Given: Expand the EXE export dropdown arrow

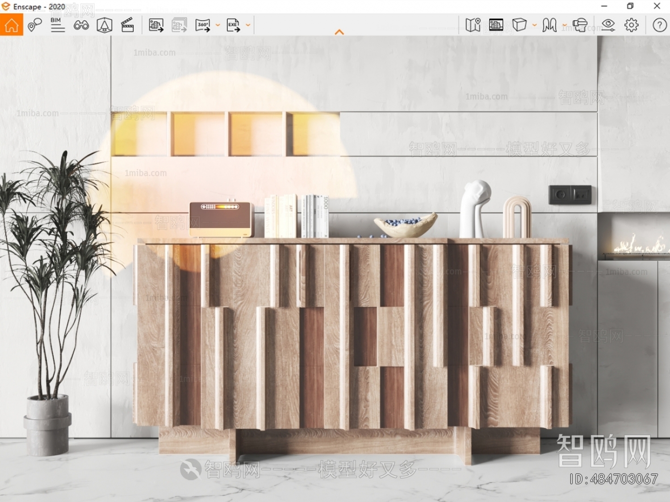Looking at the screenshot, I should [248, 25].
